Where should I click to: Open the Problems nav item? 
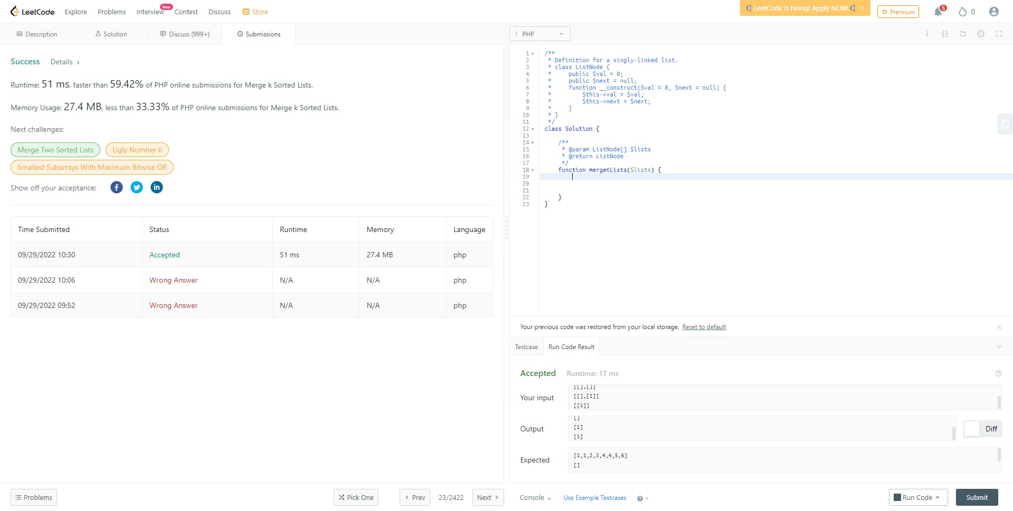click(111, 12)
